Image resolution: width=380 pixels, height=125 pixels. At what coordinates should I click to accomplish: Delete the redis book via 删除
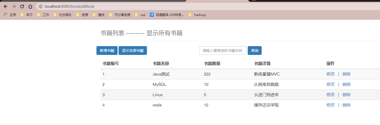pyautogui.click(x=346, y=105)
